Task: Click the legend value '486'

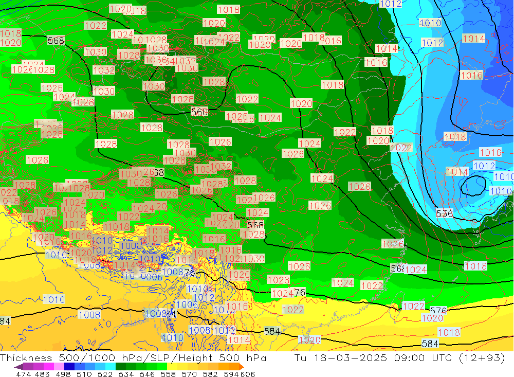Action: point(42,374)
